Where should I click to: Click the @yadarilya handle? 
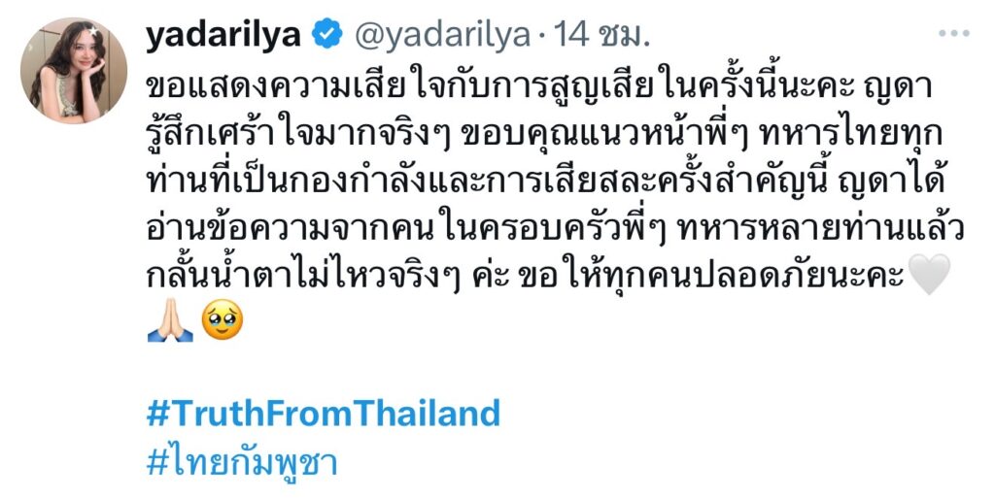441,36
